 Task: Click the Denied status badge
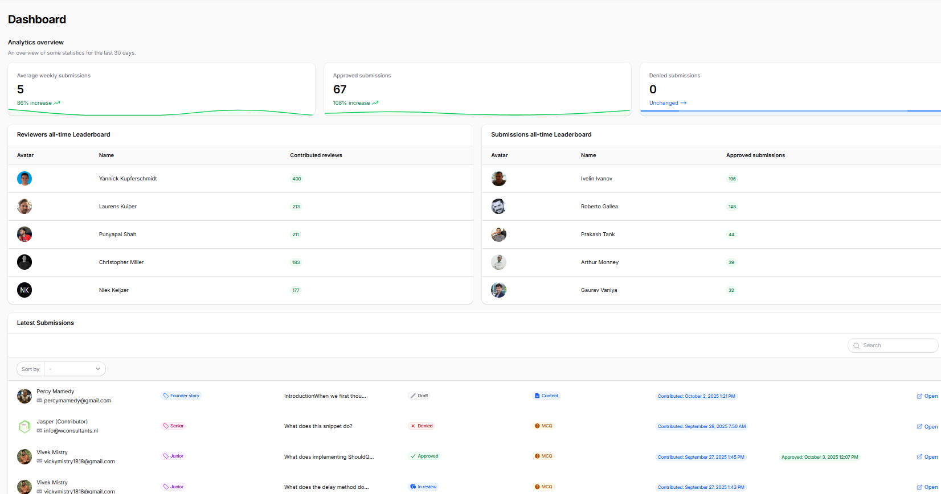pos(422,426)
